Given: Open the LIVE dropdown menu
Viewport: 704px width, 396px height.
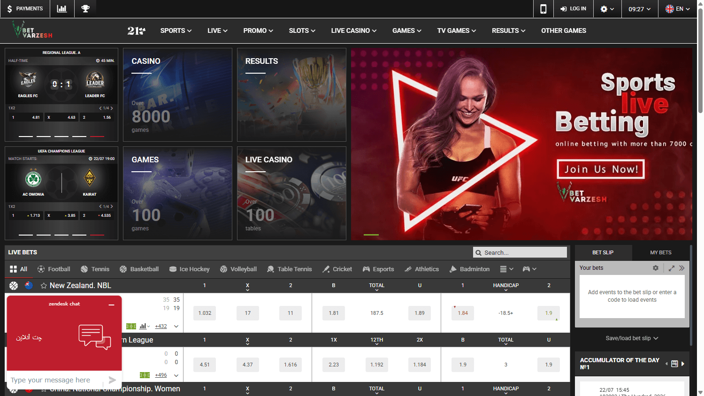Looking at the screenshot, I should (x=217, y=30).
